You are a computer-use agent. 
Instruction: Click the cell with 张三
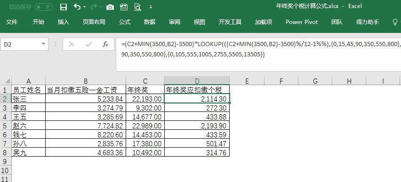click(x=28, y=99)
